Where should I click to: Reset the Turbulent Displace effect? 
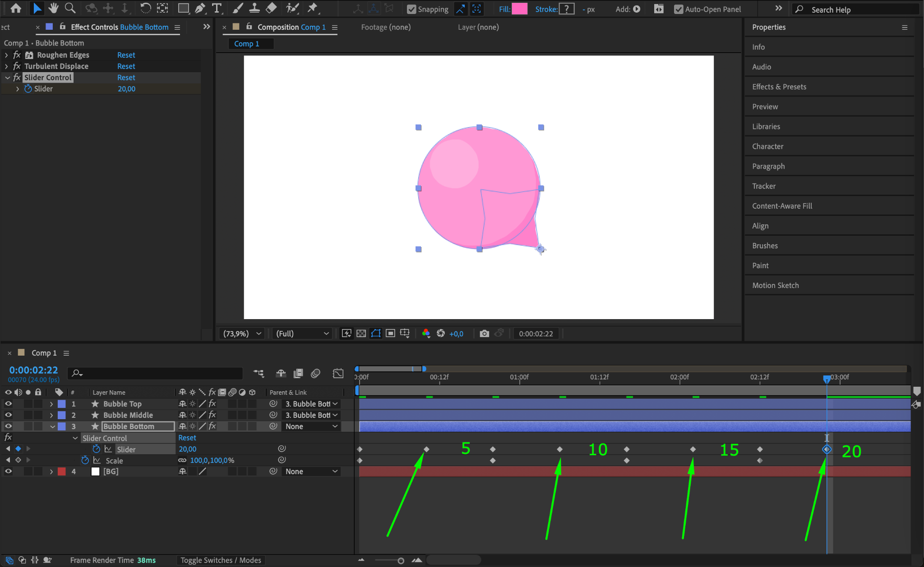[x=126, y=66]
